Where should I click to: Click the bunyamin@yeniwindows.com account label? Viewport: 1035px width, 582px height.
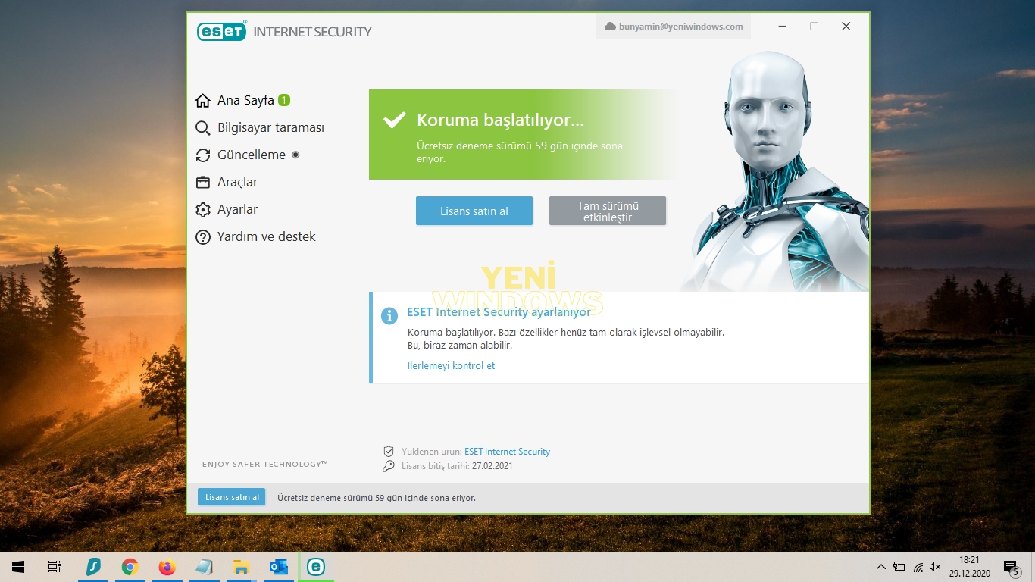(680, 27)
